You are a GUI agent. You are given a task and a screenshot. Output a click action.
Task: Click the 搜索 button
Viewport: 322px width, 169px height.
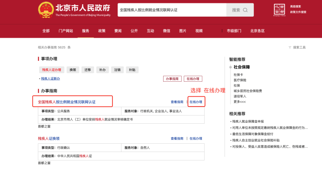click(240, 10)
